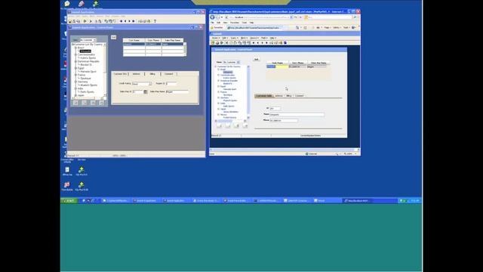Click the Sales Rep Name field in left window
The width and height of the screenshot is (483, 272).
point(177,92)
